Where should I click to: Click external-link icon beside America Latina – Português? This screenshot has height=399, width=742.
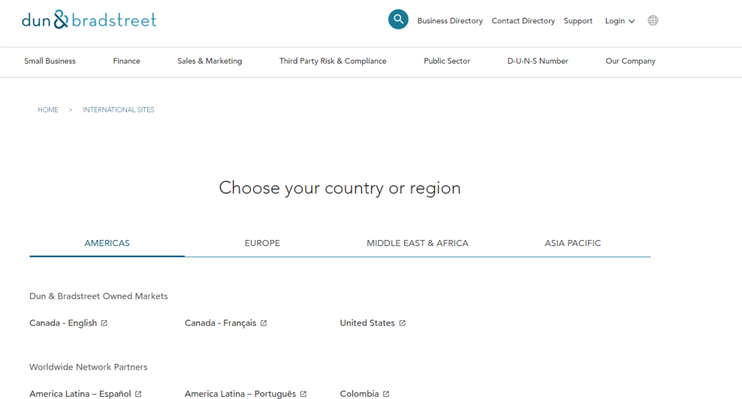[304, 394]
